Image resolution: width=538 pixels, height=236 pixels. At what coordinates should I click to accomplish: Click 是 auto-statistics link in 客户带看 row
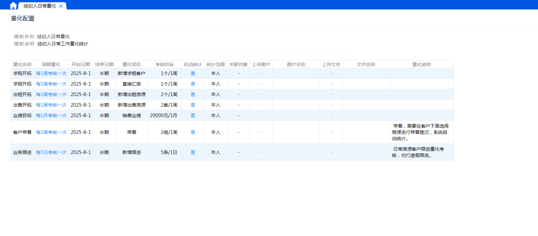coord(193,132)
